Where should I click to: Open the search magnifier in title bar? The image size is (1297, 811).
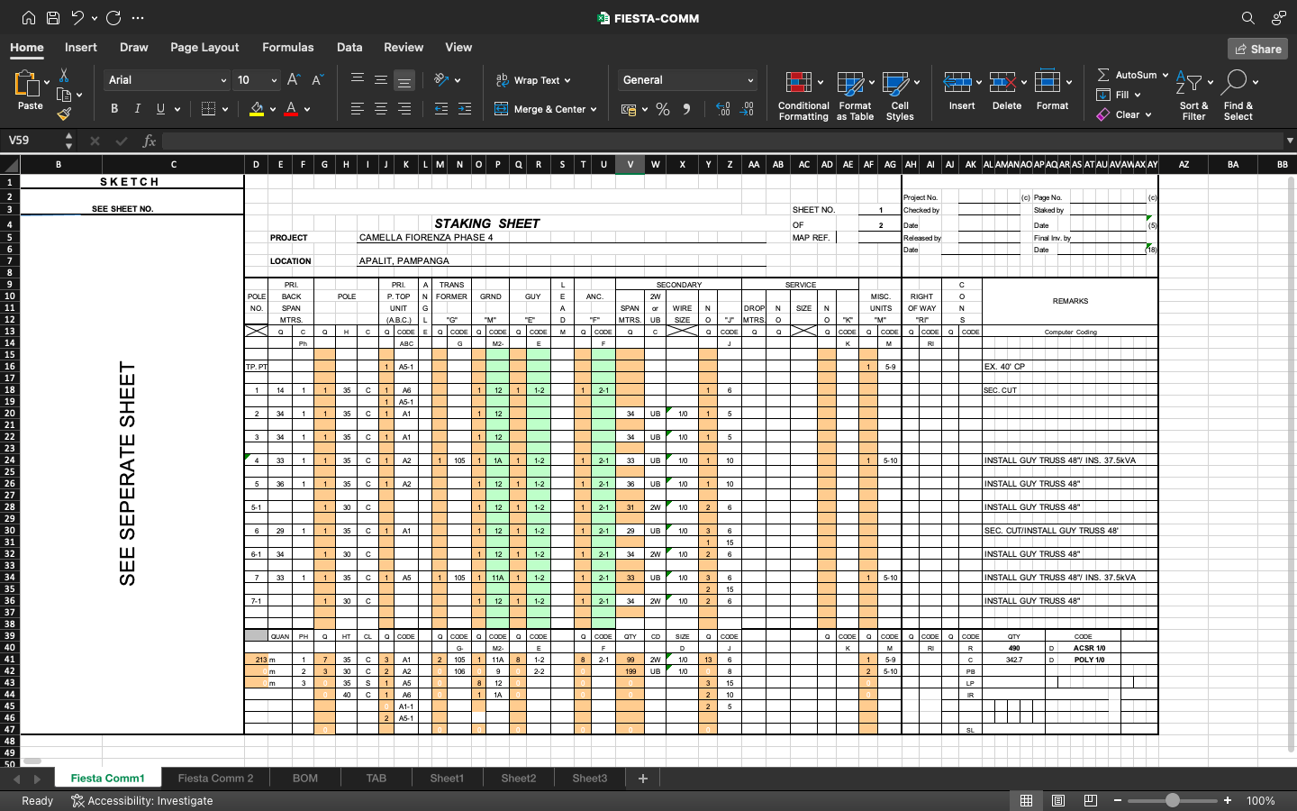coord(1247,18)
